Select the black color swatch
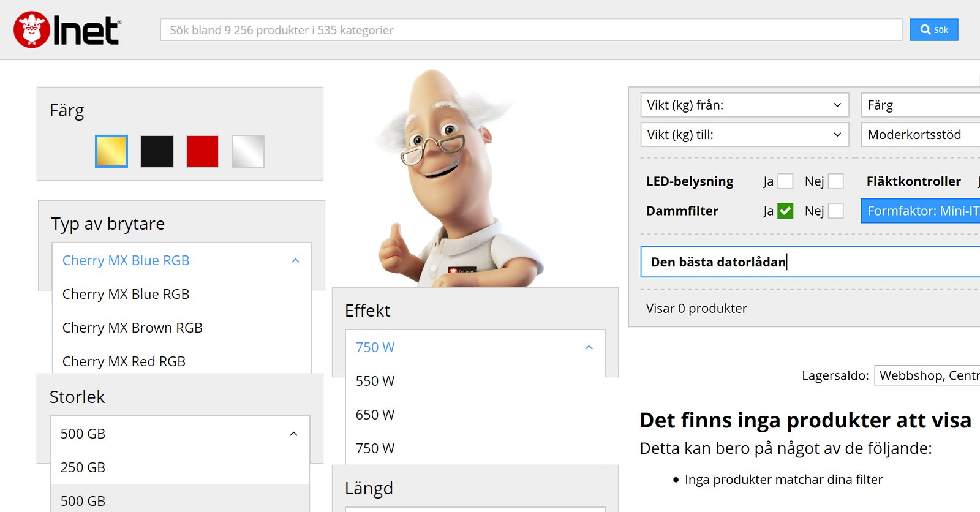980x512 pixels. (157, 151)
